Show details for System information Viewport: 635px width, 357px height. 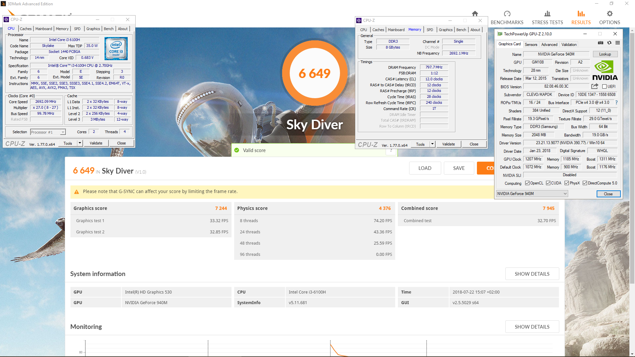pyautogui.click(x=532, y=274)
